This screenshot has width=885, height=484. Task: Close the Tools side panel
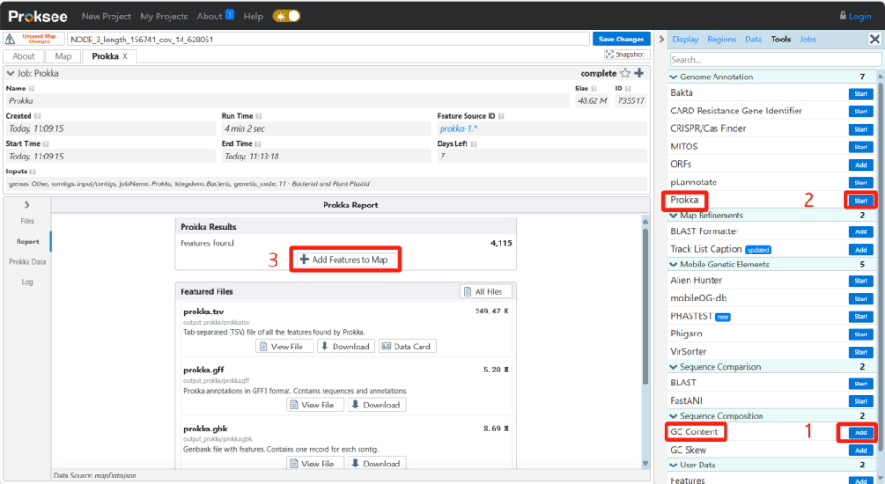(874, 39)
